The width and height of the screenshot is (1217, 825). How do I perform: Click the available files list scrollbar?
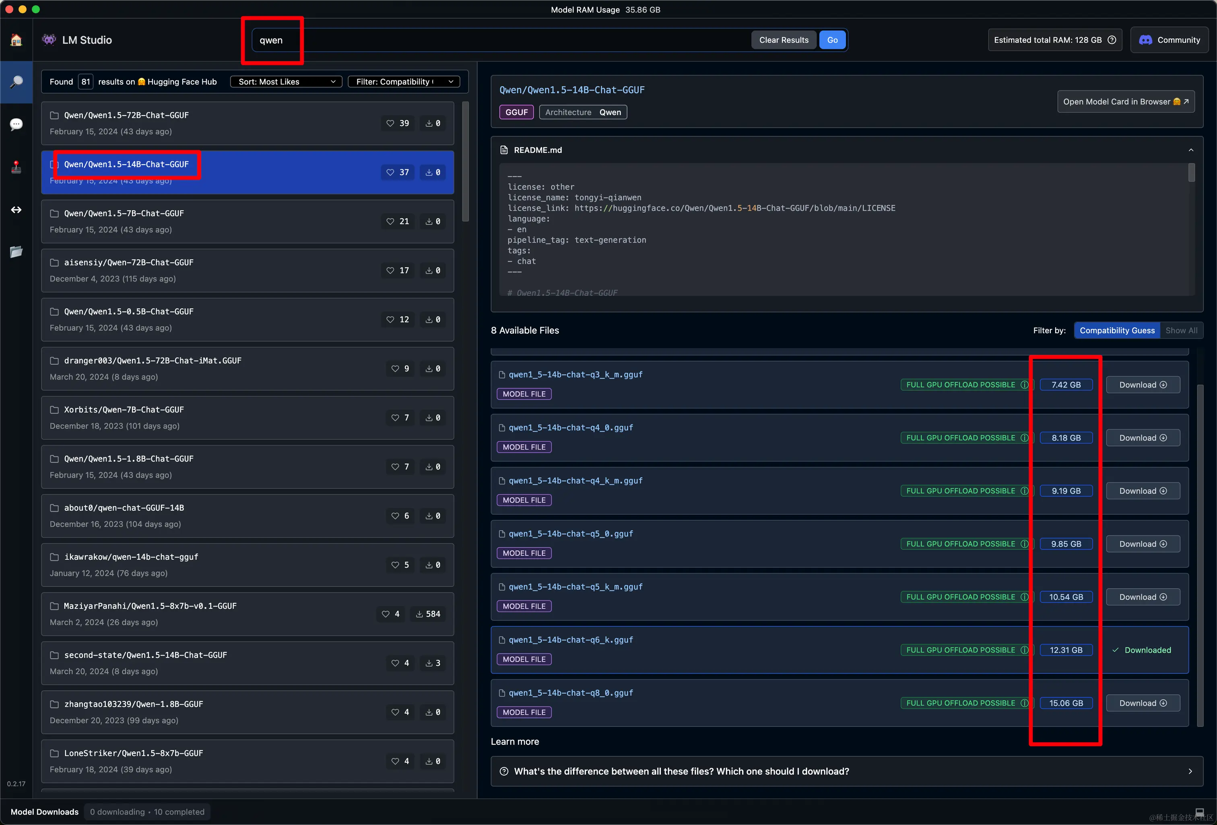tap(1200, 555)
